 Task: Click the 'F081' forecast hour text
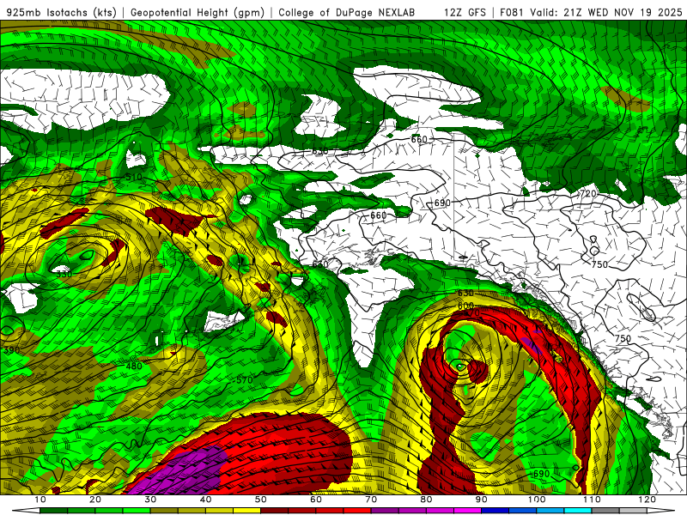coord(512,12)
